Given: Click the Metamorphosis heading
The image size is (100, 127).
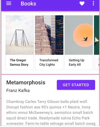Looking at the screenshot, I should (x=26, y=82).
